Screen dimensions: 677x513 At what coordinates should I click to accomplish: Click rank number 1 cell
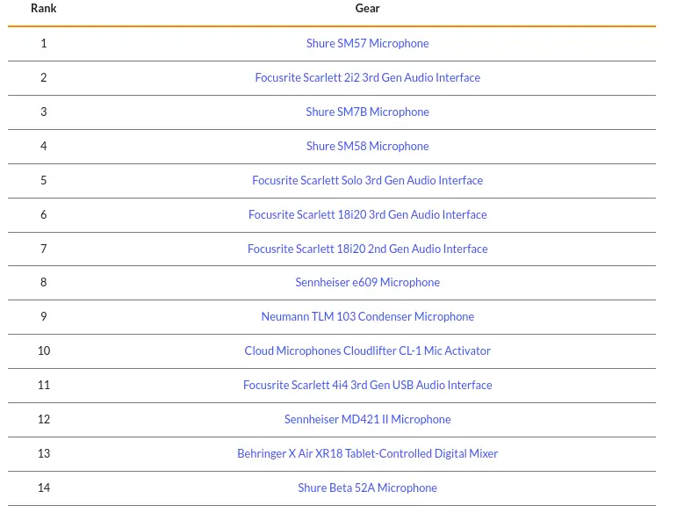click(44, 44)
